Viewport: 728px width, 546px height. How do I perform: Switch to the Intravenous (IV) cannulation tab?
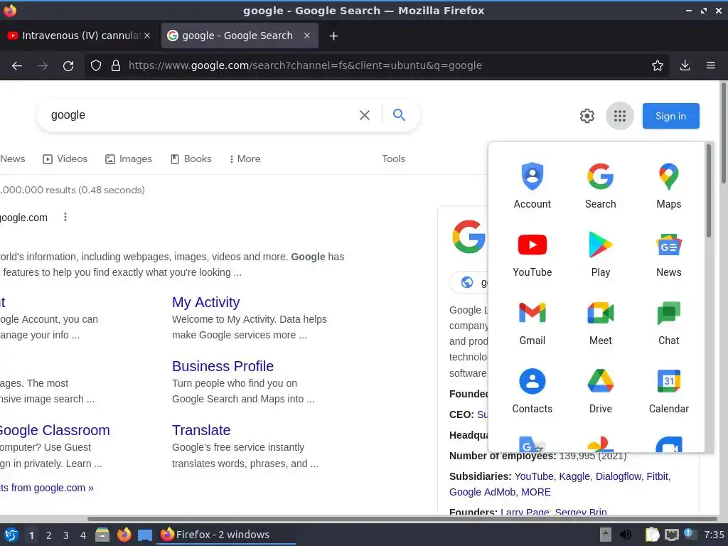79,36
